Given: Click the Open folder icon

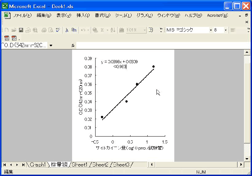Looking at the screenshot, I should [x=14, y=30].
